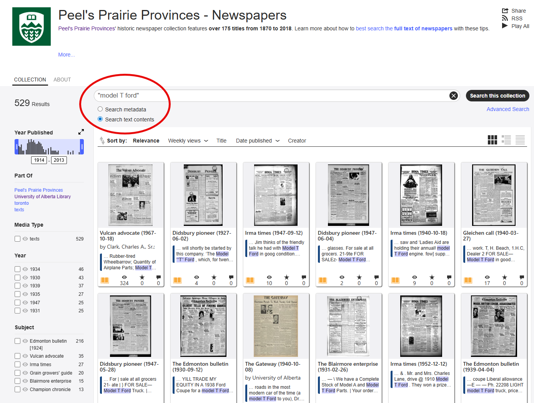Click reviews bubble on Gleichen call card
This screenshot has width=534, height=403.
pos(522,277)
